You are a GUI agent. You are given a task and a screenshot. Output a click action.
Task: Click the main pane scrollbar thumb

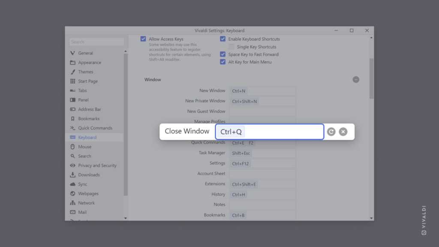point(371,78)
